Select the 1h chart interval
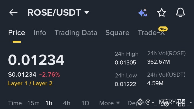 coord(49,103)
